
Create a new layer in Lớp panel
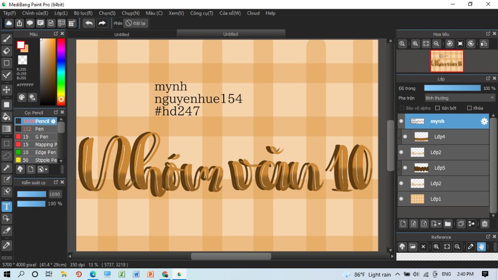click(x=403, y=224)
